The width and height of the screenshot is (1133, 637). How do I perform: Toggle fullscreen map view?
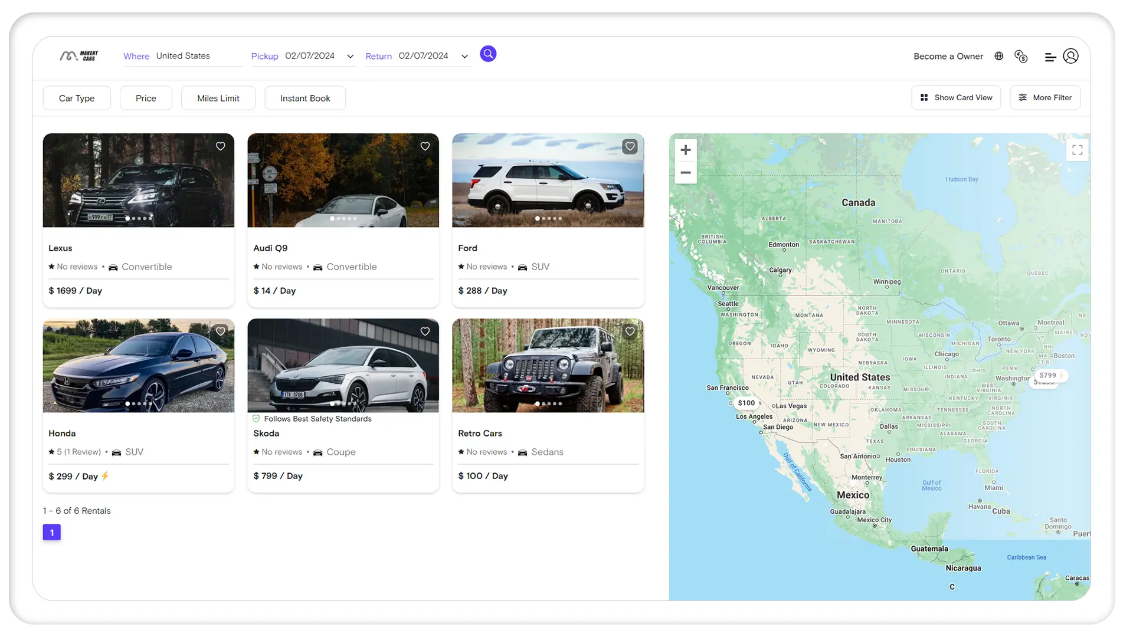coord(1077,150)
